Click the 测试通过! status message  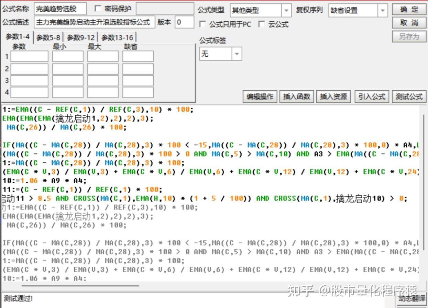[18, 298]
